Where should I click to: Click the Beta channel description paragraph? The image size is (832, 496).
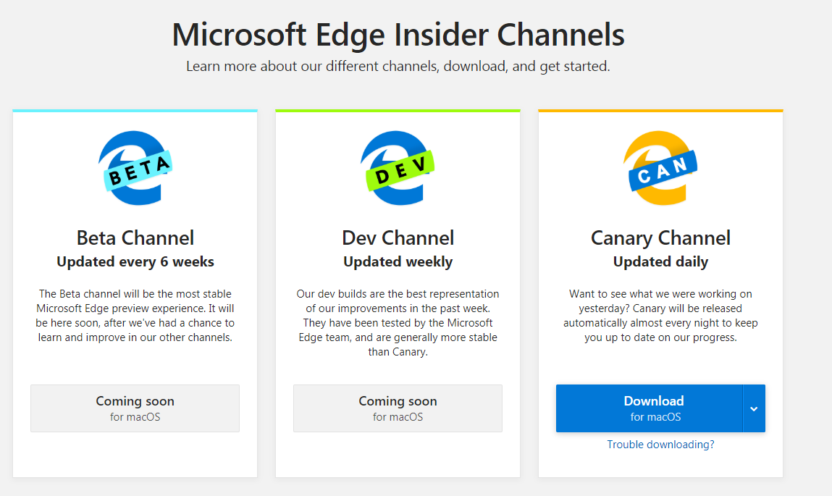135,316
